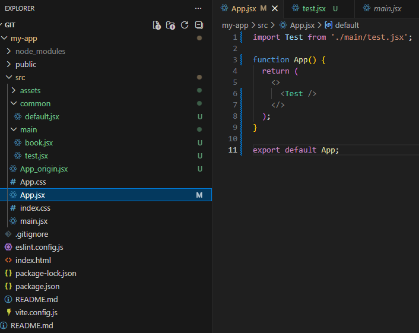The height and width of the screenshot is (333, 419).
Task: Refresh the Explorer file tree
Action: pos(185,25)
